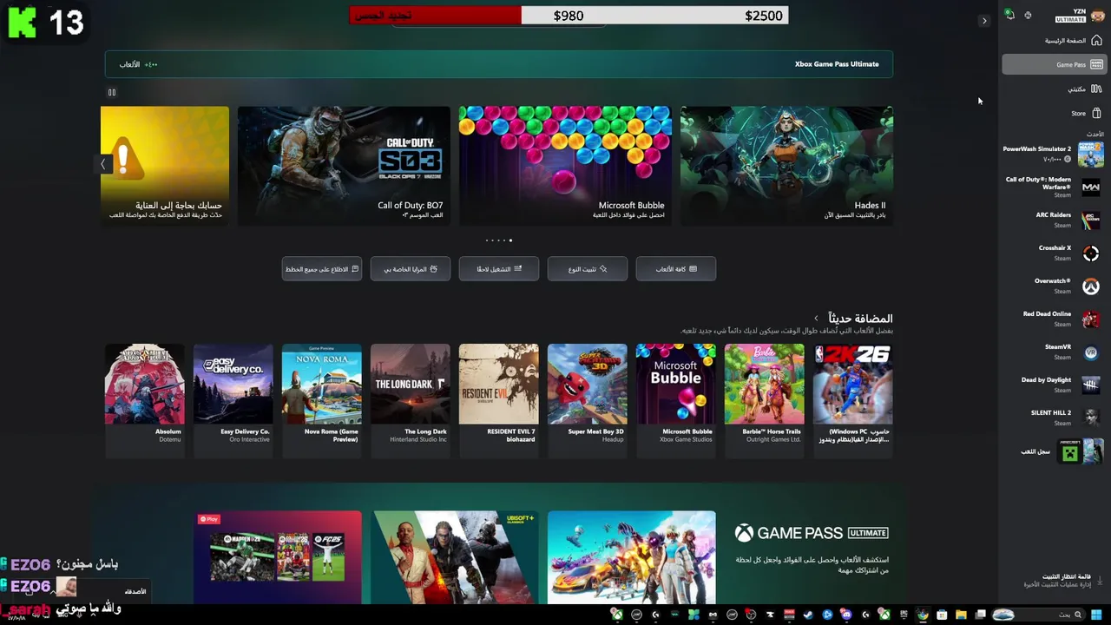This screenshot has height=625, width=1111.
Task: Open SteamVR recent icon
Action: 1091,352
